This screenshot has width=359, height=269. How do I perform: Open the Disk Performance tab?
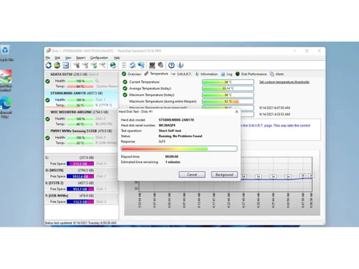[251, 74]
